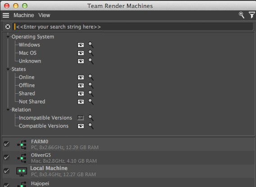Screen dimensions: 256x187
Task: Click the search magnifier in toolbar
Action: (242, 15)
